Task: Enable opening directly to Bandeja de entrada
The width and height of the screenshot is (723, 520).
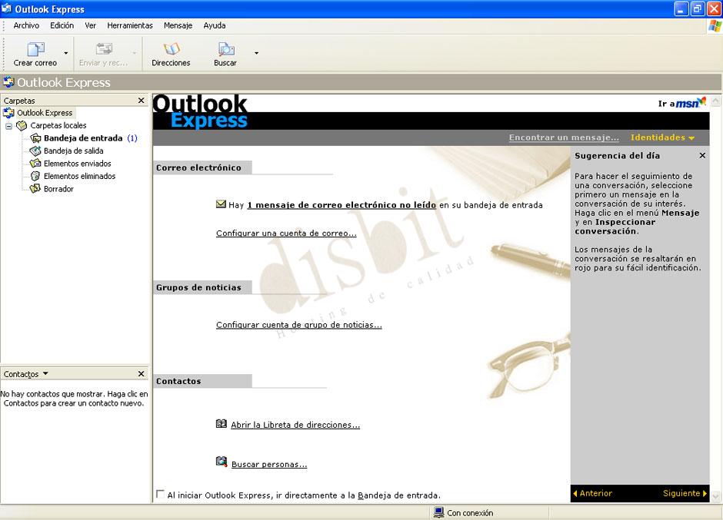Action: click(158, 495)
